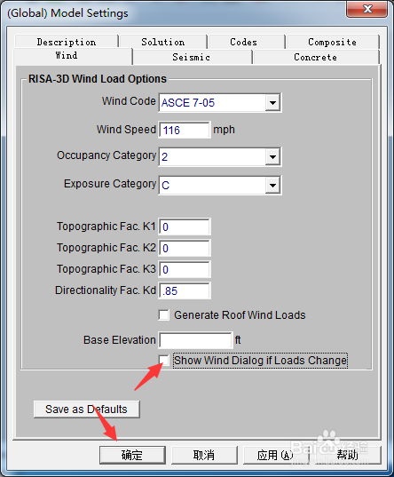The image size is (394, 477).
Task: Toggle Show Wind Dialog if Loads Change
Action: click(x=164, y=360)
